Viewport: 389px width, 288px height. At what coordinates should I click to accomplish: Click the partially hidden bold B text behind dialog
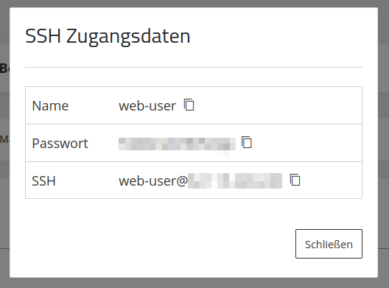(x=4, y=68)
